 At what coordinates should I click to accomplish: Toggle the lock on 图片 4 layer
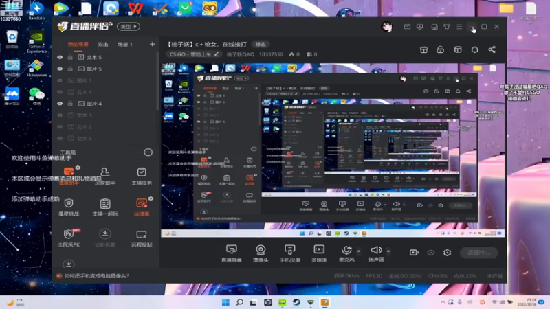pos(70,104)
